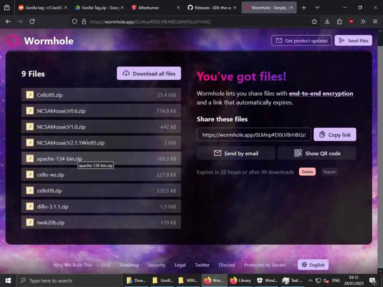Open Extensions puzzle icon
The image size is (383, 287).
tap(339, 22)
